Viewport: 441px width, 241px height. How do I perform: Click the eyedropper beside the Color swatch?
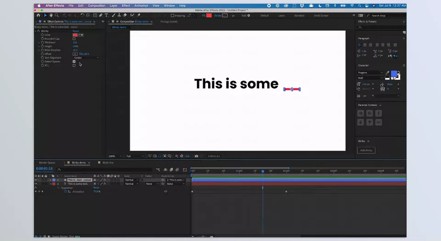pos(81,35)
